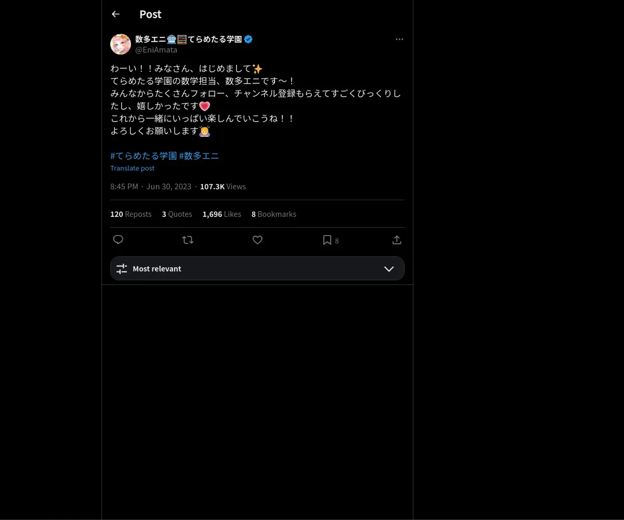Share the post via the upload icon
Viewport: 624px width, 520px height.
point(397,240)
